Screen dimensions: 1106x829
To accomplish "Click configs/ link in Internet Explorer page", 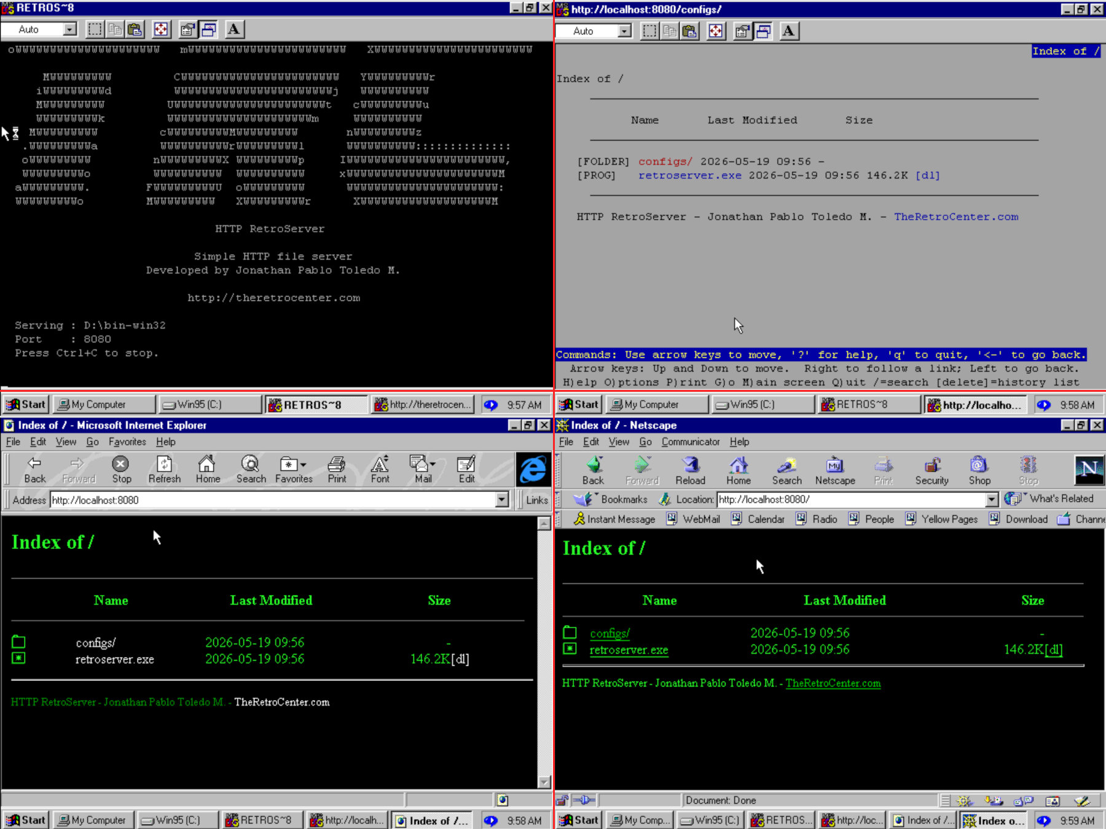I will click(95, 643).
